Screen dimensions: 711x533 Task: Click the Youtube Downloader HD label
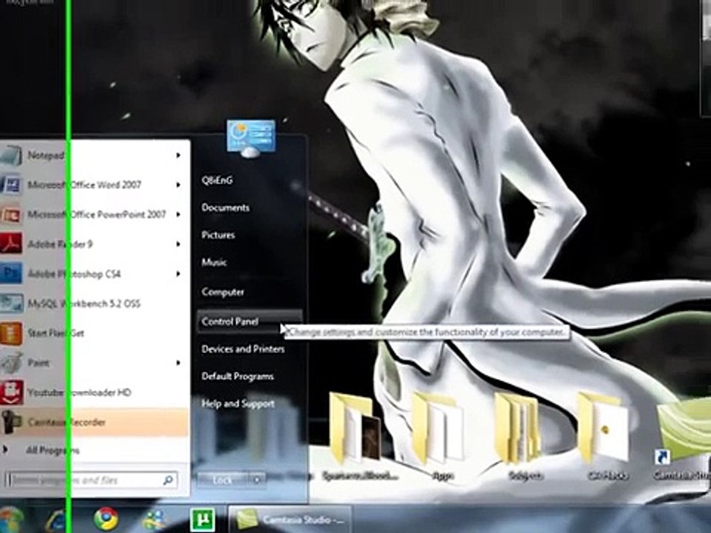coord(79,392)
